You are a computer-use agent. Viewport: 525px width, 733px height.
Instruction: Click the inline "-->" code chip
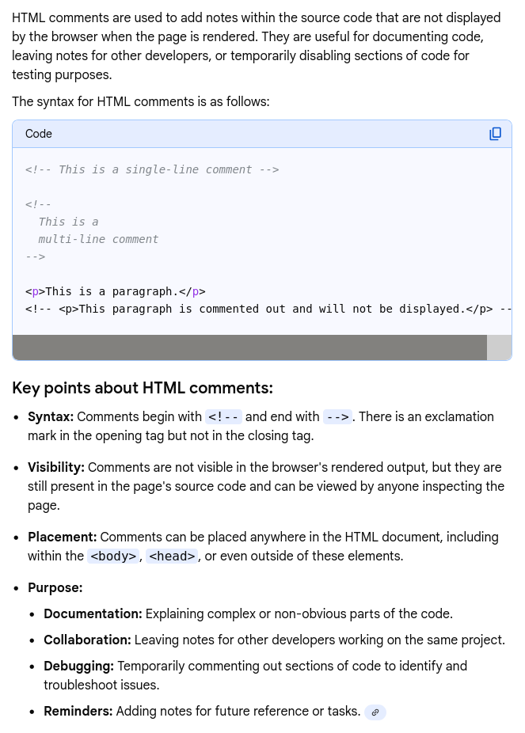(337, 417)
